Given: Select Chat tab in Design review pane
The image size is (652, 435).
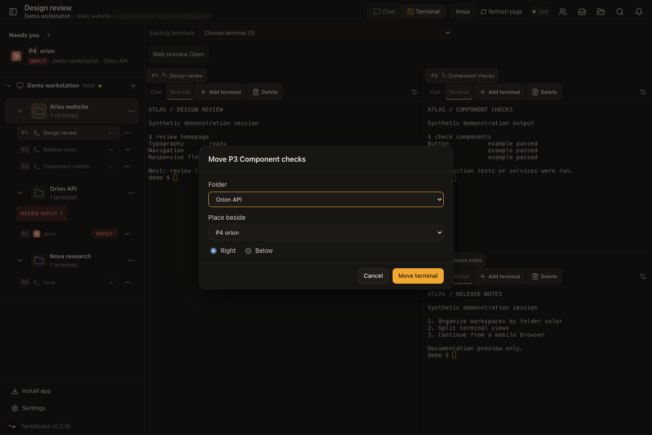Looking at the screenshot, I should point(156,92).
